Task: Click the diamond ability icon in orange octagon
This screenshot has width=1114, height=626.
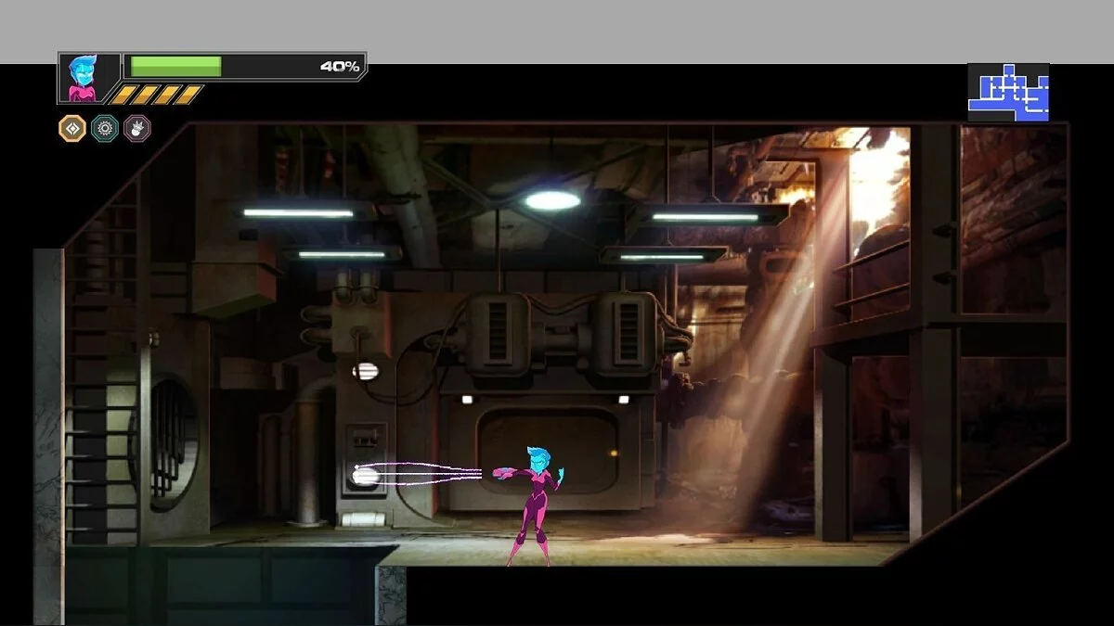Action: click(72, 128)
